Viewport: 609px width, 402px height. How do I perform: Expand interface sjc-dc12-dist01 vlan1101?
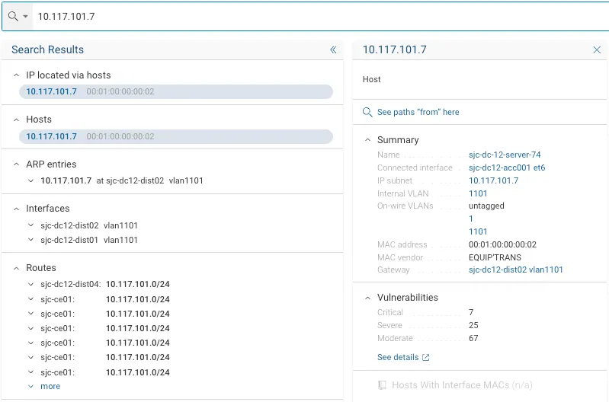30,240
